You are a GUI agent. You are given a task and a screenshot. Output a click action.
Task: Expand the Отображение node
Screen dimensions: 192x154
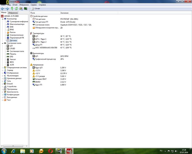[x=2, y=73]
